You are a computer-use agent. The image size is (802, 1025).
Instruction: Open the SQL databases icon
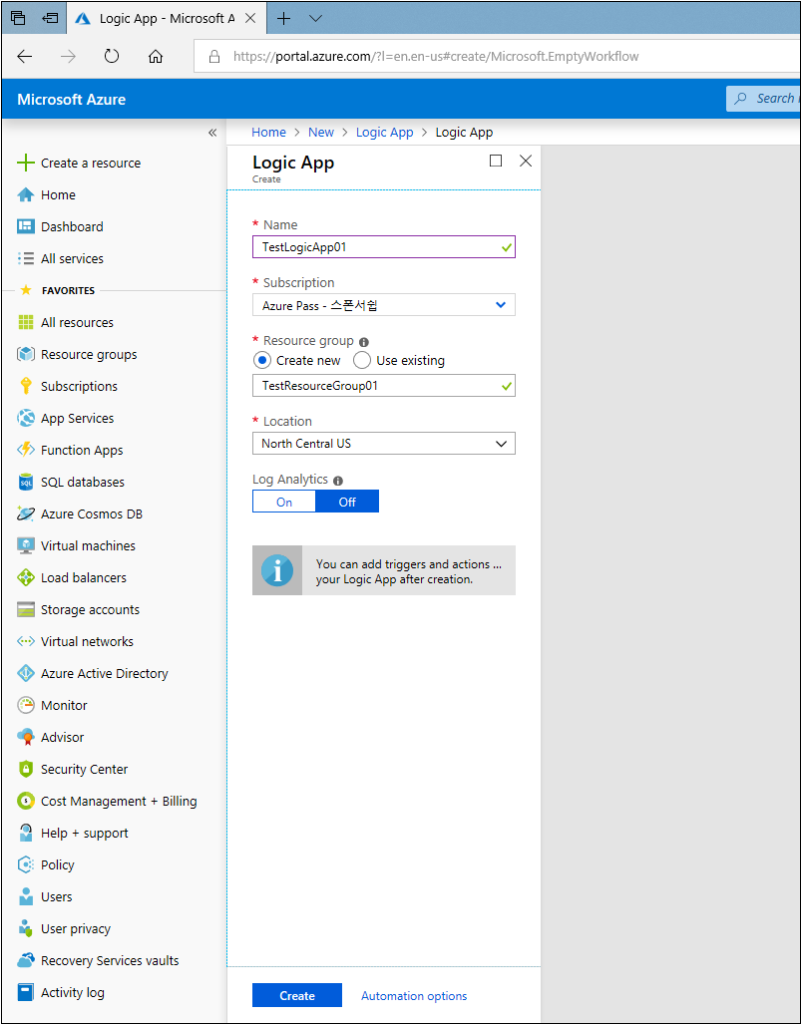[26, 482]
